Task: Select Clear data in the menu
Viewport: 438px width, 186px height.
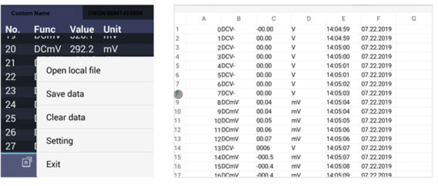Action: (x=66, y=117)
